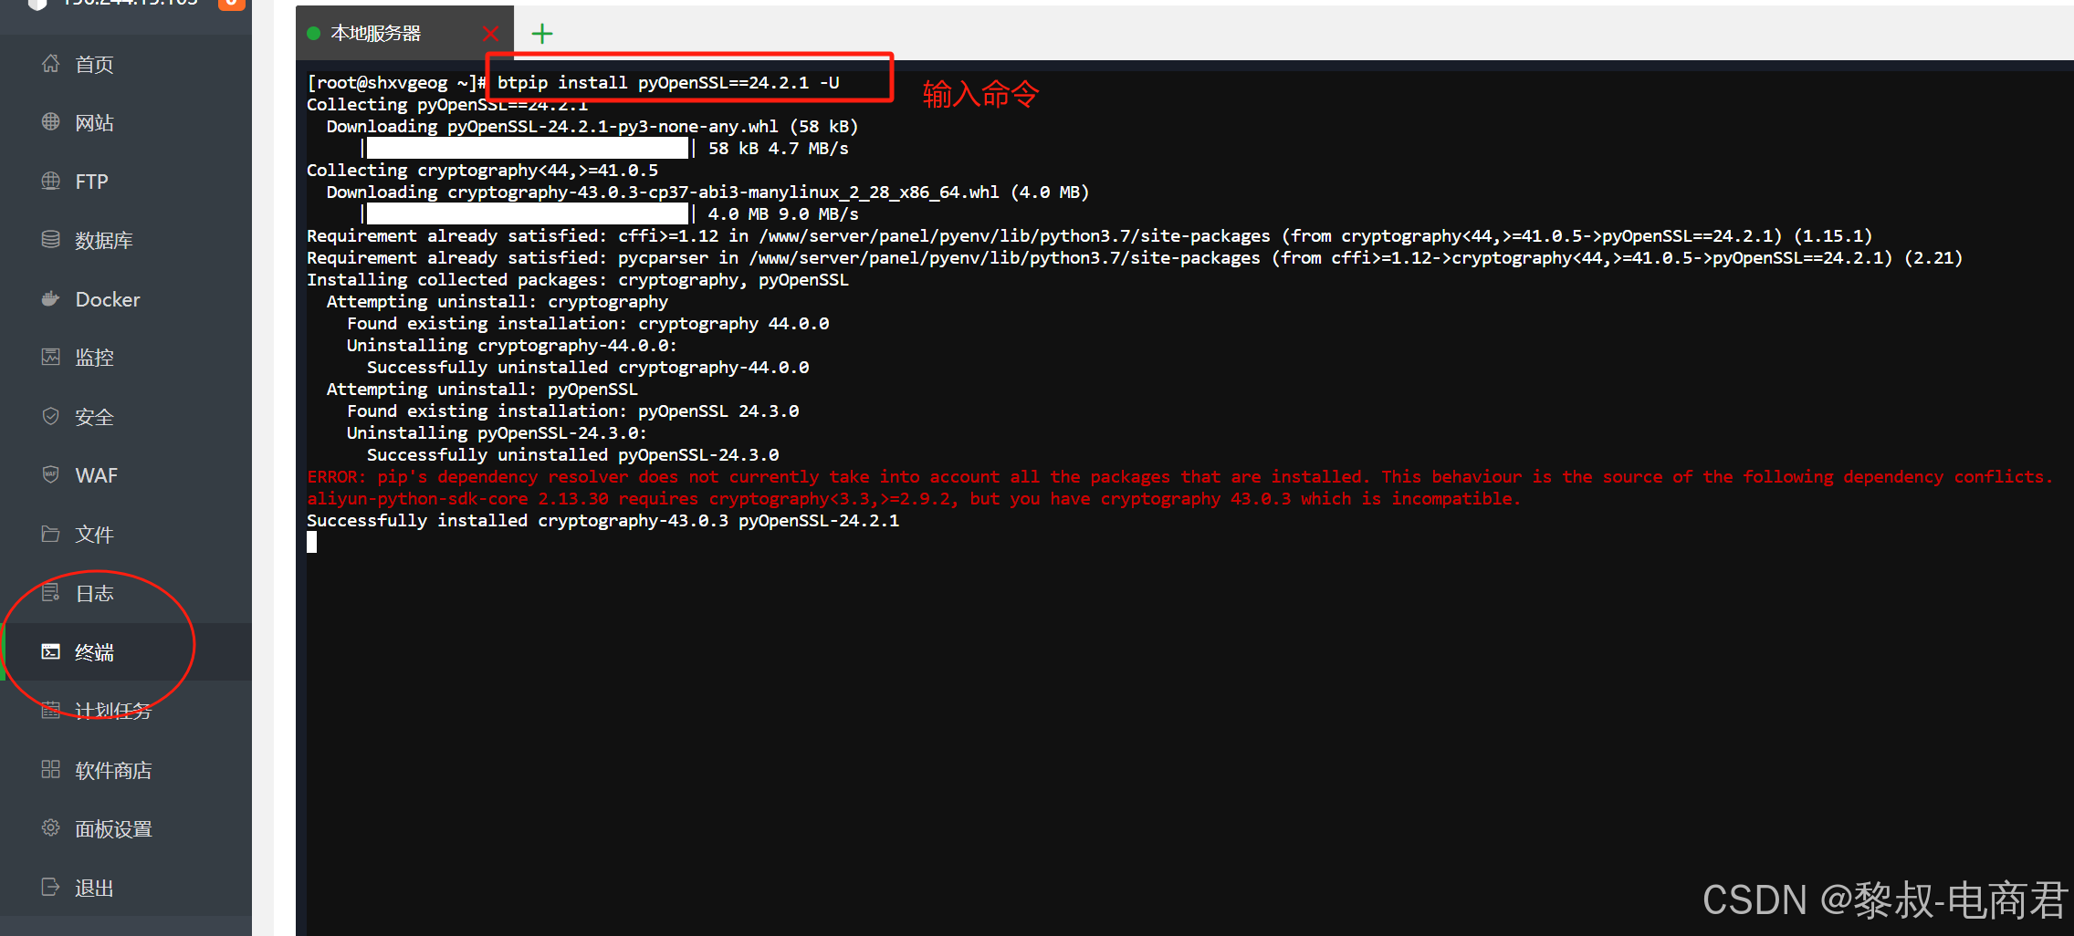
Task: Click 退出 to log out
Action: pos(94,887)
